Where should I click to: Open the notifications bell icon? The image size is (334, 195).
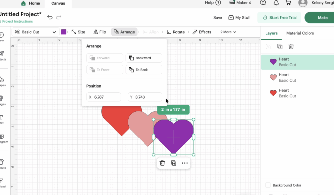276,3
